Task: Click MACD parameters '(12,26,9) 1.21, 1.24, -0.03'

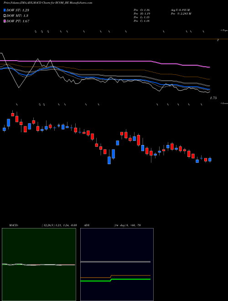Action: coord(59,225)
